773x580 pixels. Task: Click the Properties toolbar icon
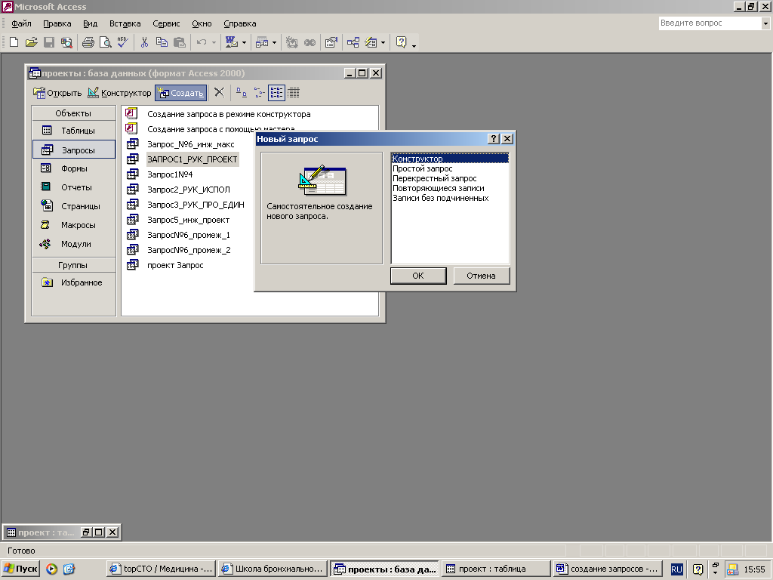331,42
